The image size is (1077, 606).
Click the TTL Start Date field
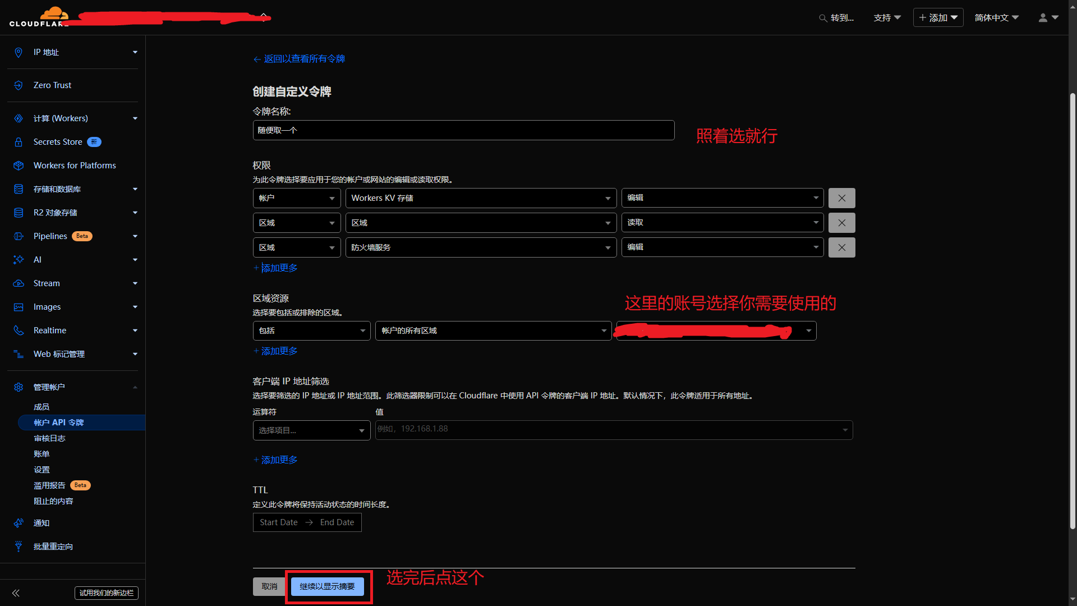point(279,522)
